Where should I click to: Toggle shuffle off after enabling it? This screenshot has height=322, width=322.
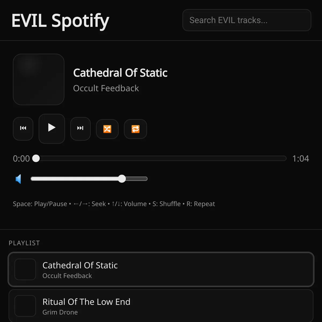point(107,129)
